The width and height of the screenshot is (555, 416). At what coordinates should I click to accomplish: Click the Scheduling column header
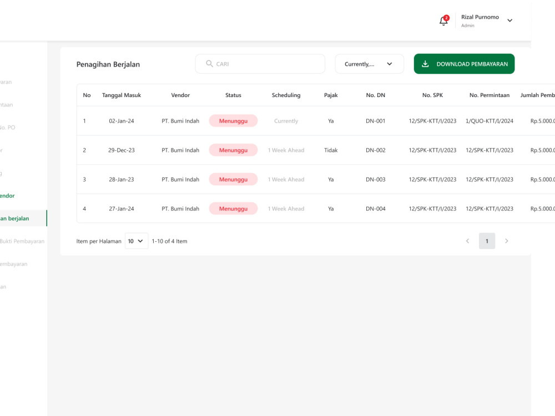[286, 95]
